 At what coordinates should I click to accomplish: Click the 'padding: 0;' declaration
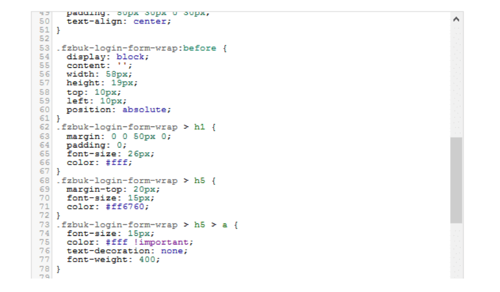(97, 145)
